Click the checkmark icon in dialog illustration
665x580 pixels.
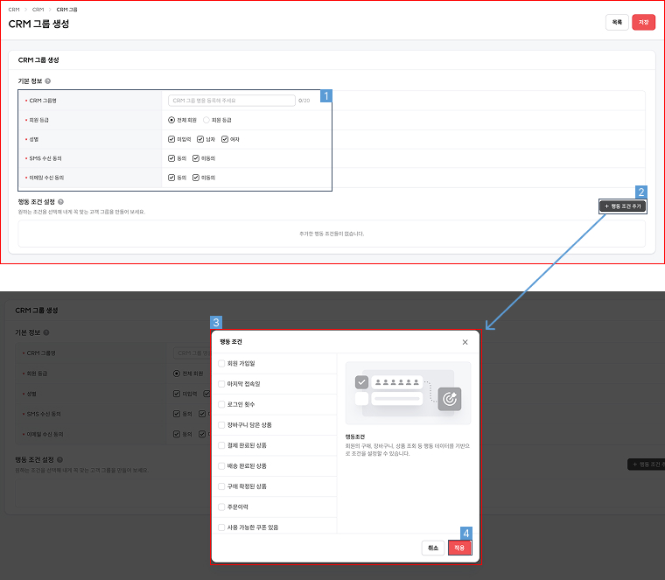[361, 382]
